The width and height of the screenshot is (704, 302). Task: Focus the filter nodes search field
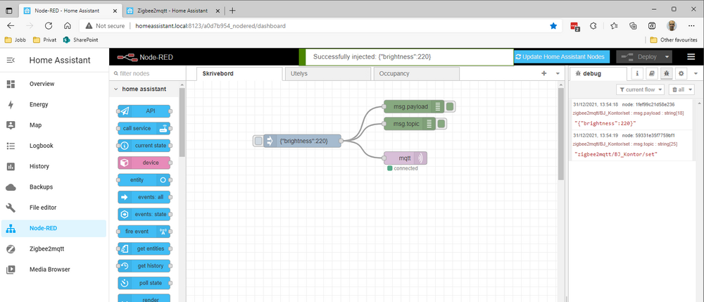coord(148,73)
